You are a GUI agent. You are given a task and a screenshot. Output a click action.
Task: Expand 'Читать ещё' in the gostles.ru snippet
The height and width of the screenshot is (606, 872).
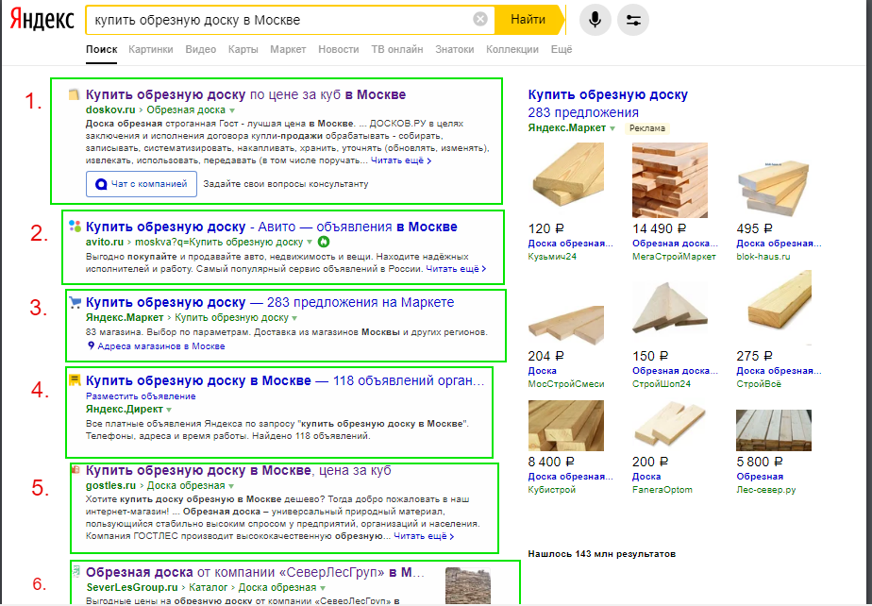pos(424,536)
